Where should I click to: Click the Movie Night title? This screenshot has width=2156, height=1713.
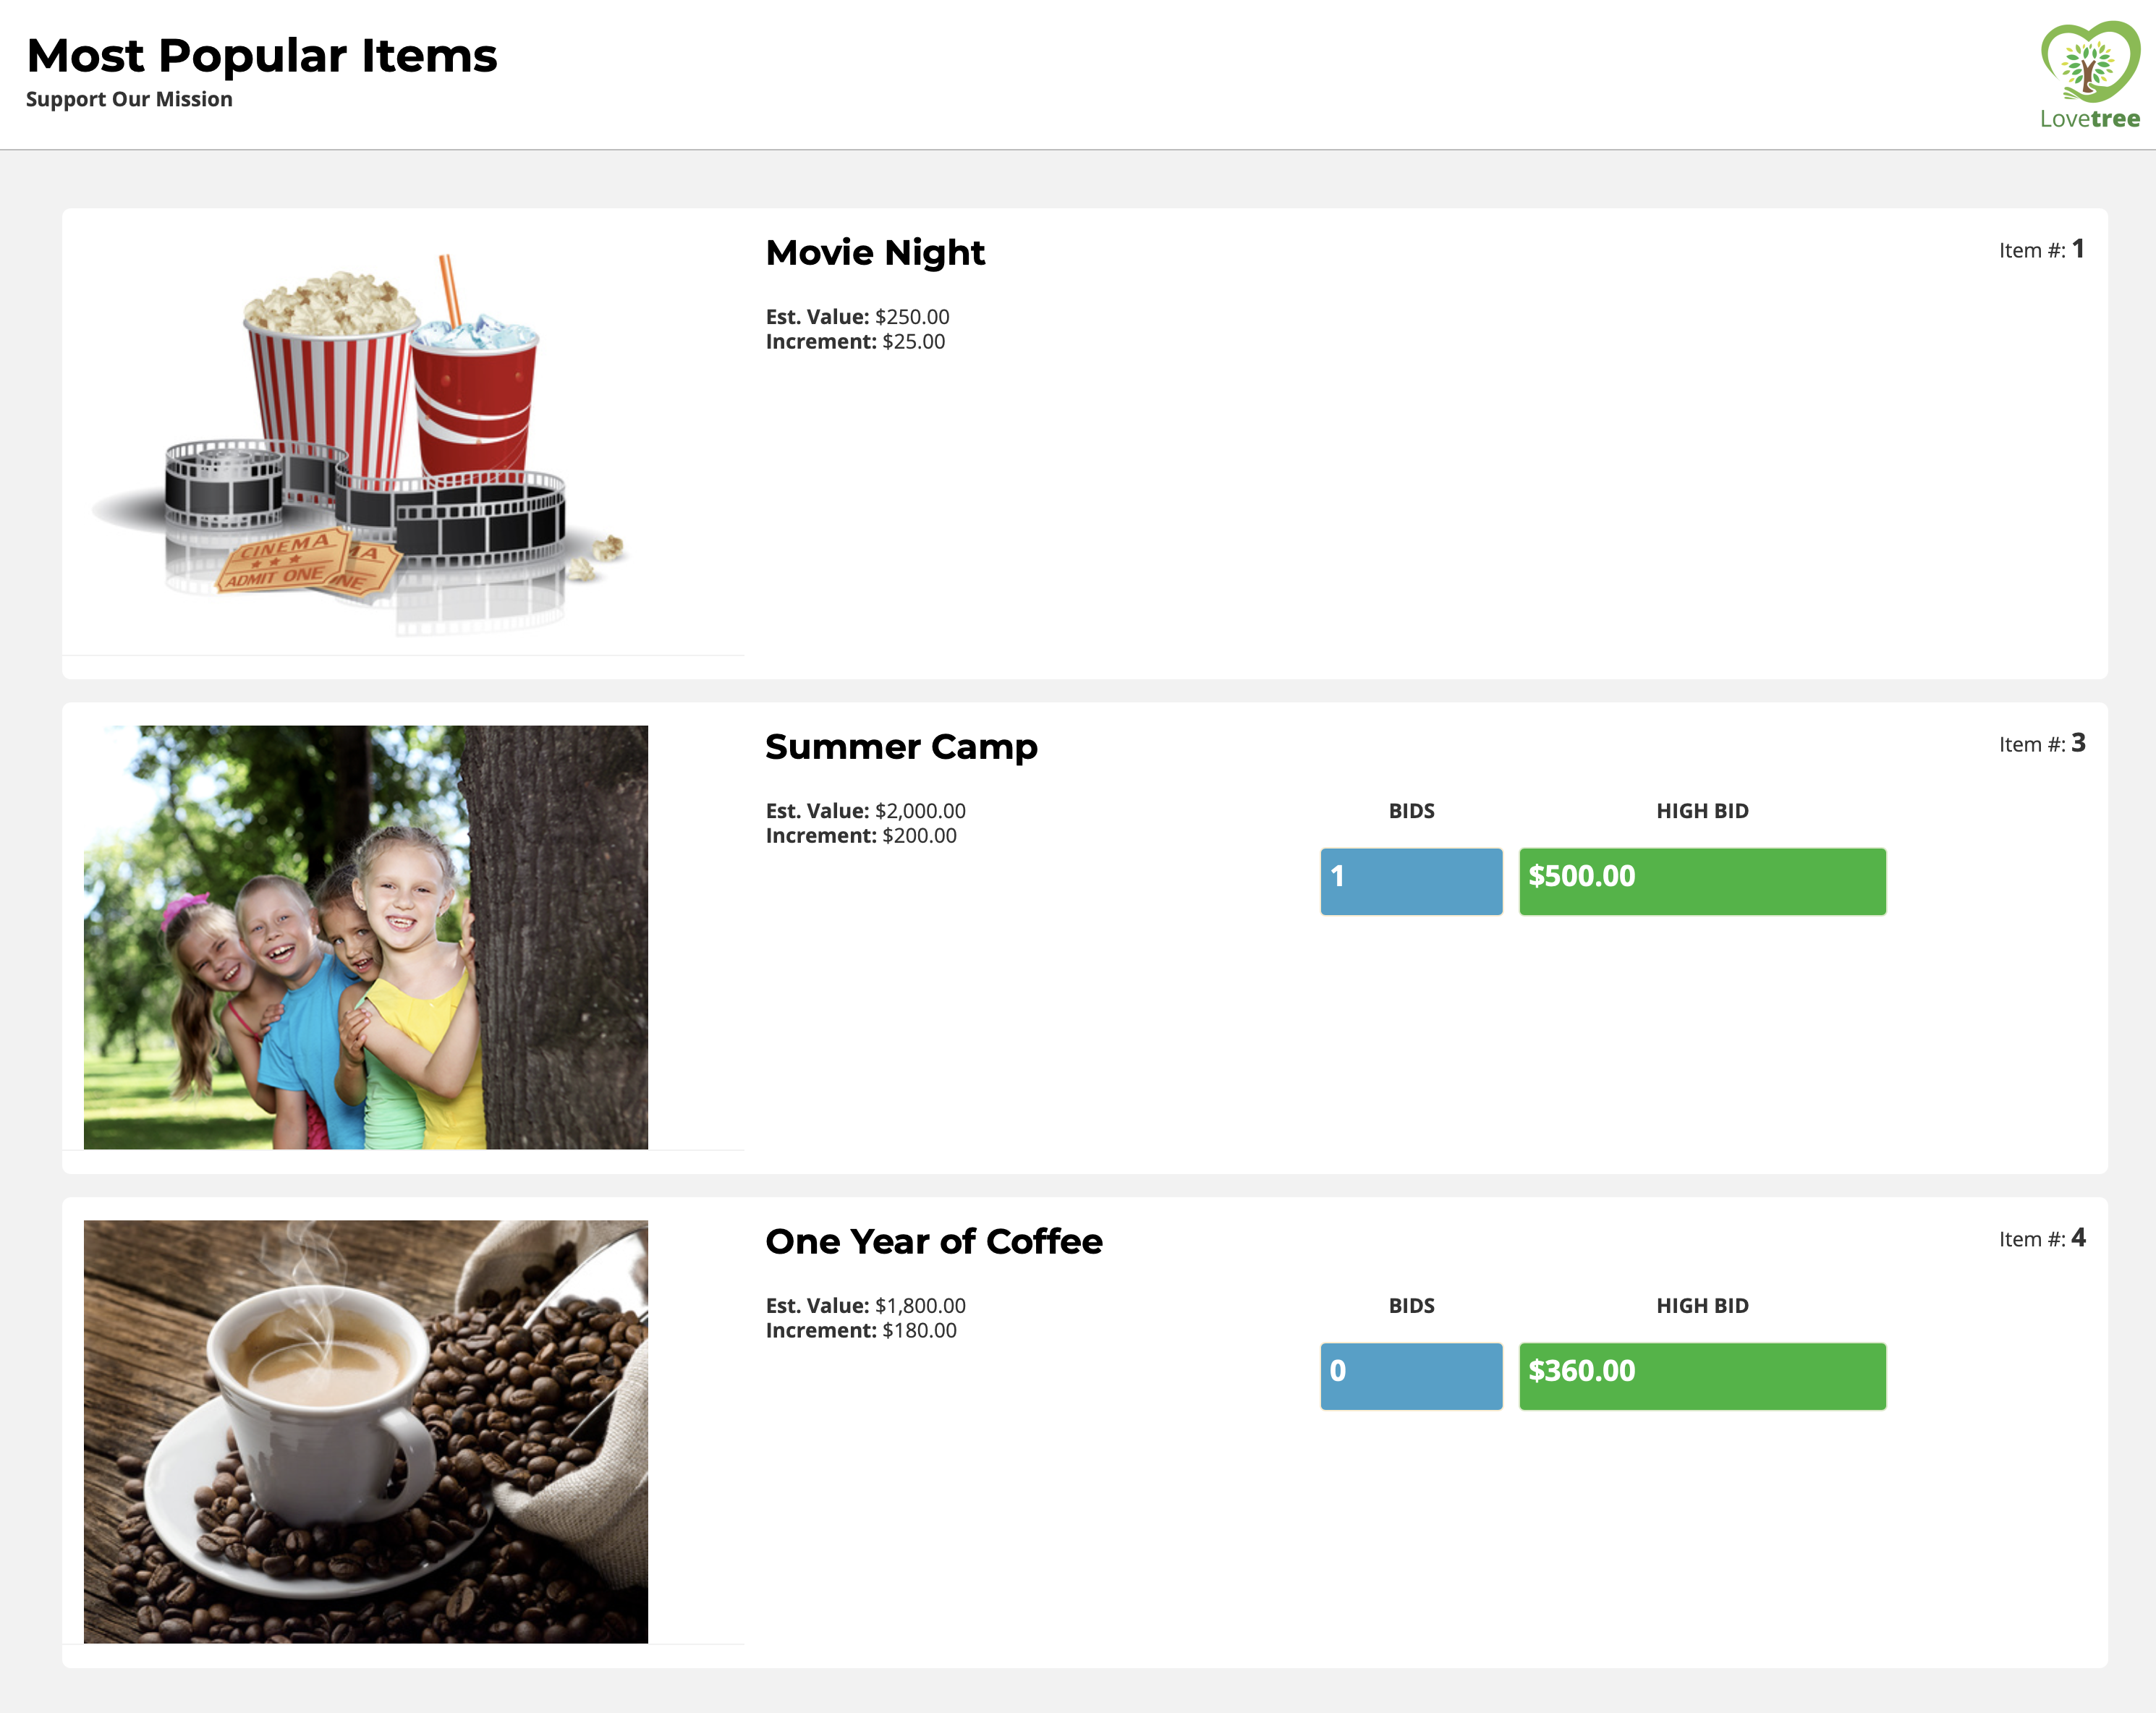tap(875, 253)
